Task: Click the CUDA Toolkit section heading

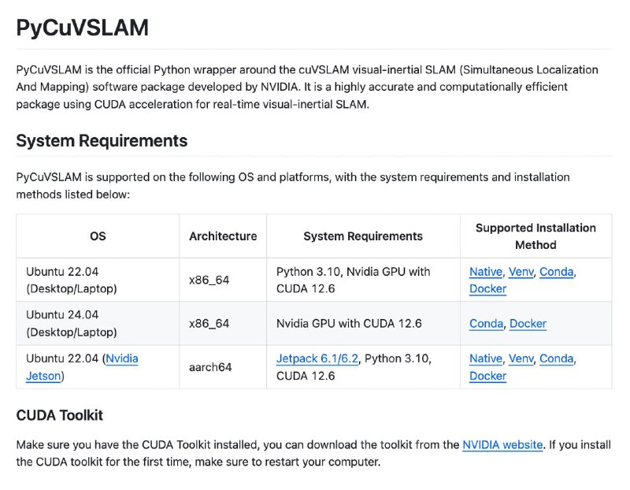Action: (60, 415)
